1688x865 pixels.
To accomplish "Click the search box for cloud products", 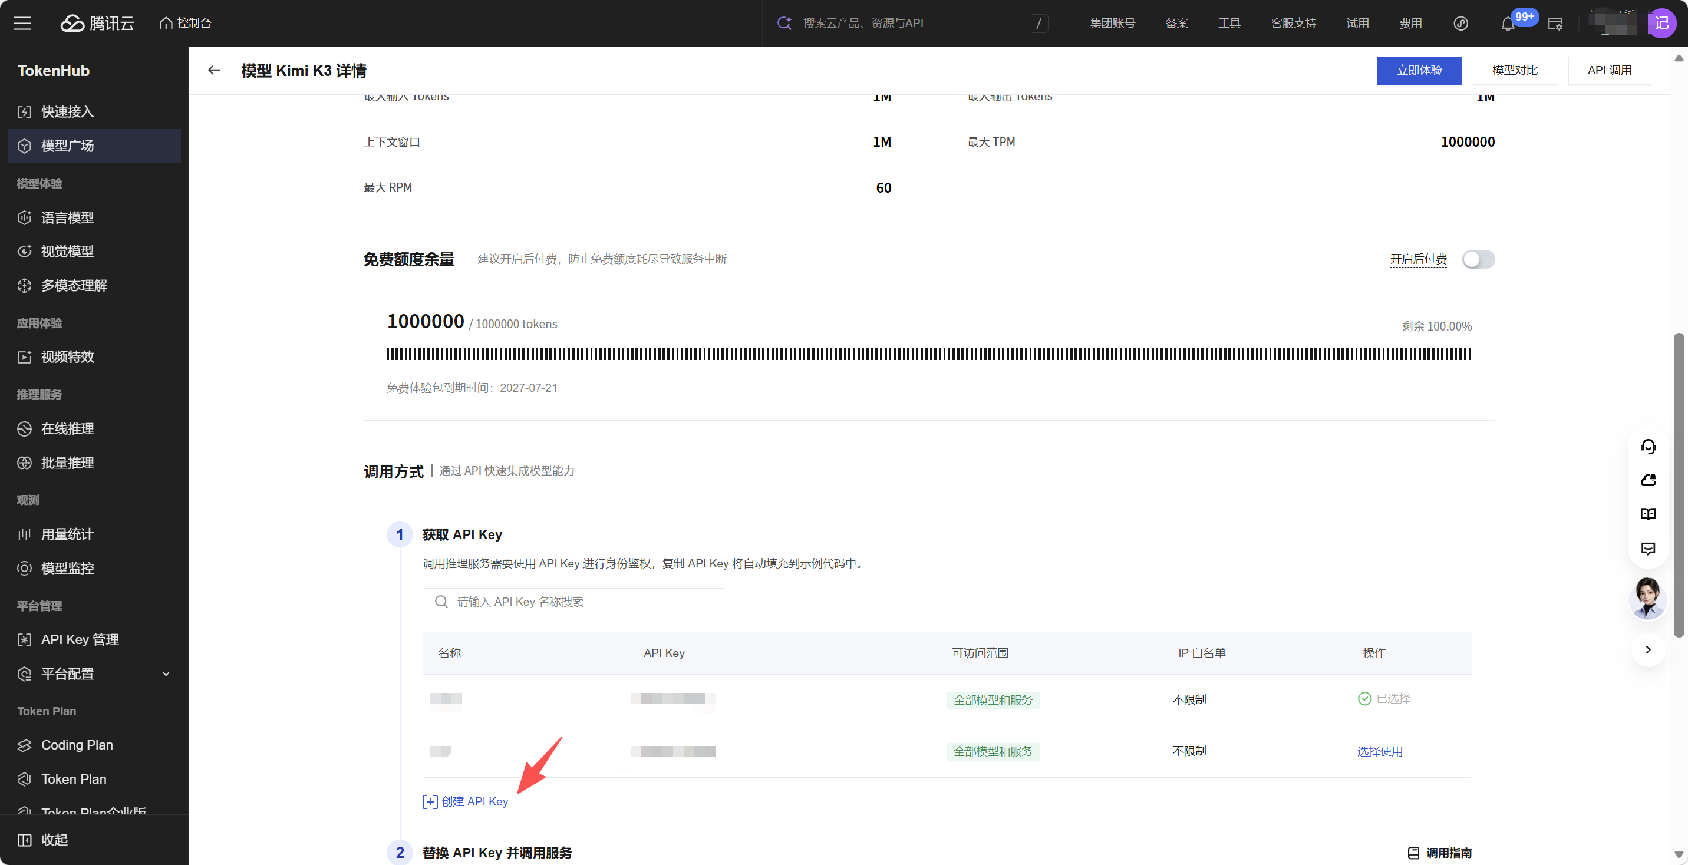I will [912, 24].
